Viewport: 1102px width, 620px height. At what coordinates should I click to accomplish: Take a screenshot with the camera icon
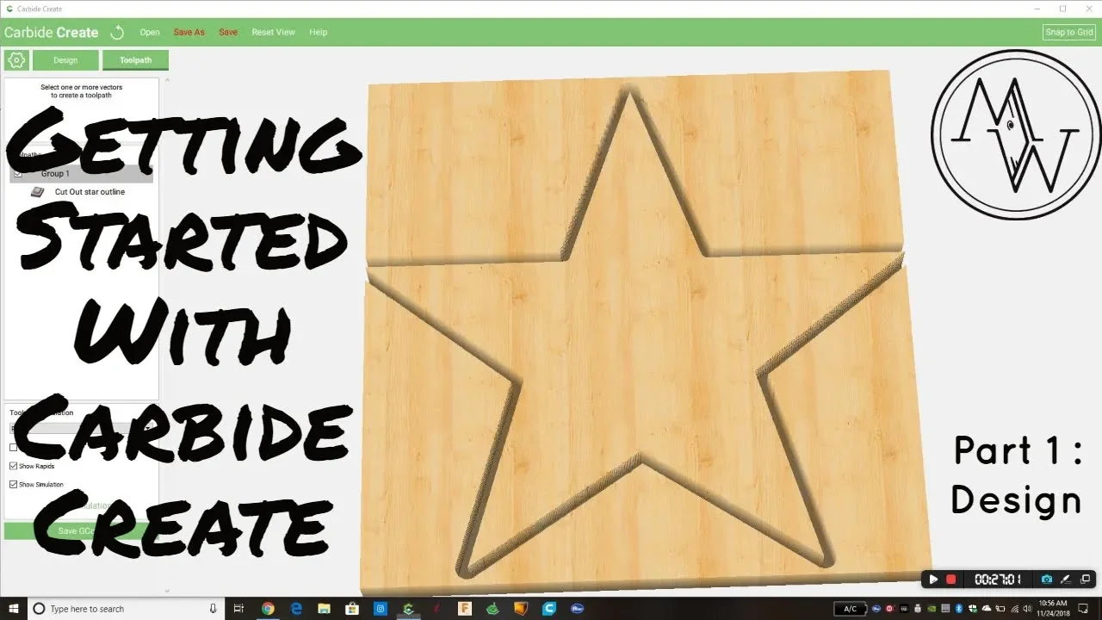1047,580
